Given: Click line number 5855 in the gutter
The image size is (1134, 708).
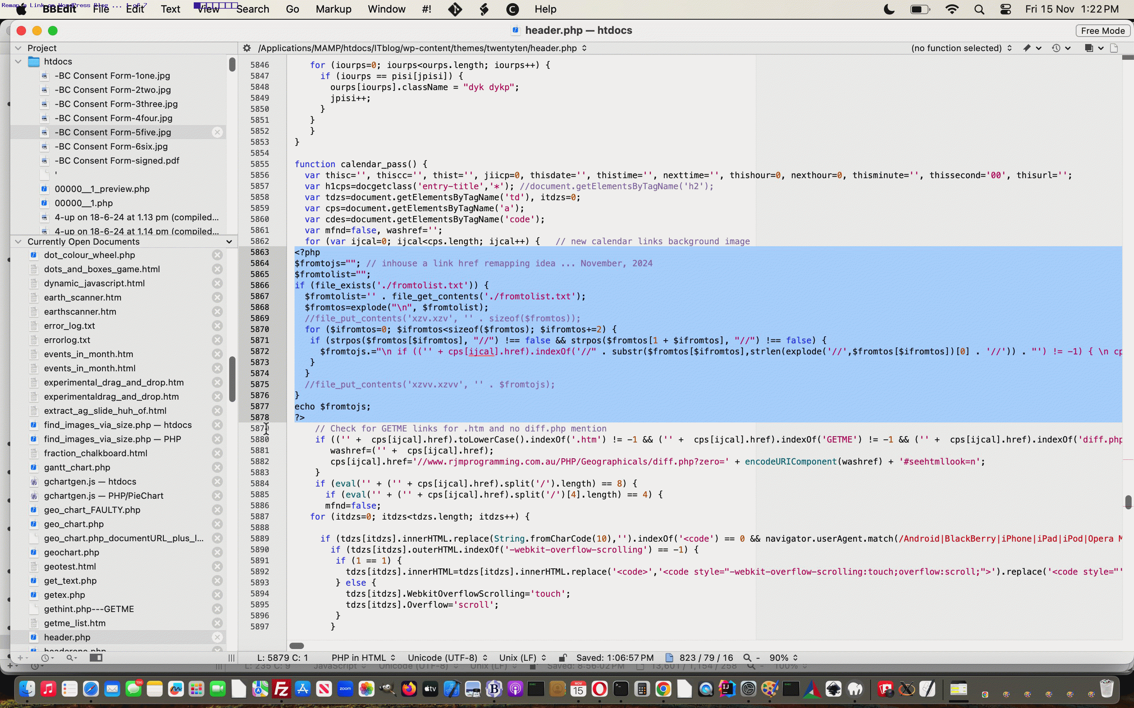Looking at the screenshot, I should 259,164.
